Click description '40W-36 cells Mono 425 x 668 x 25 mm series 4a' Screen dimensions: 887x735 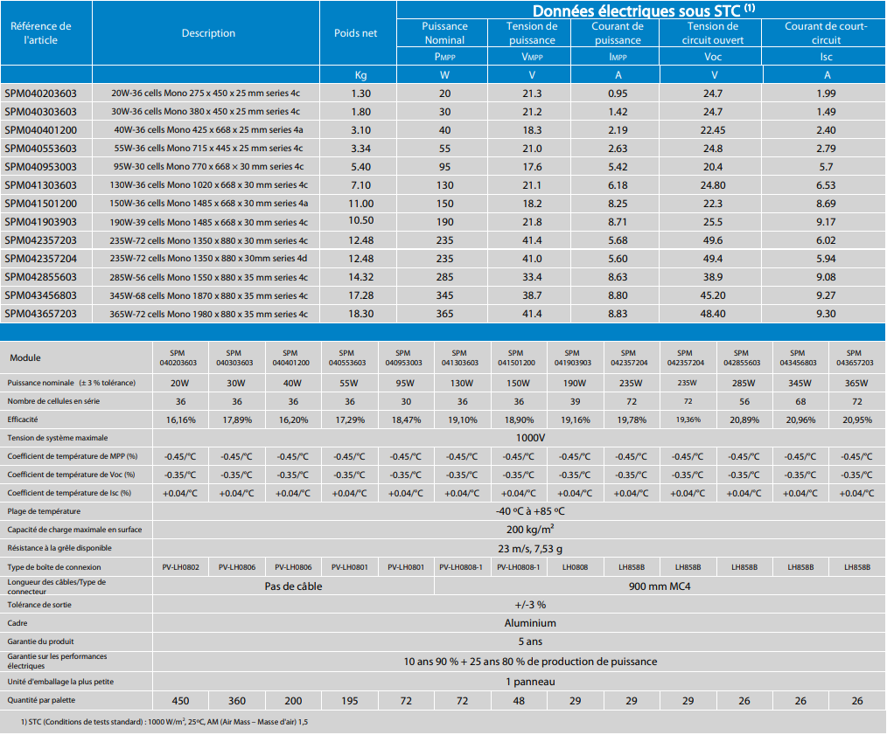coord(208,130)
